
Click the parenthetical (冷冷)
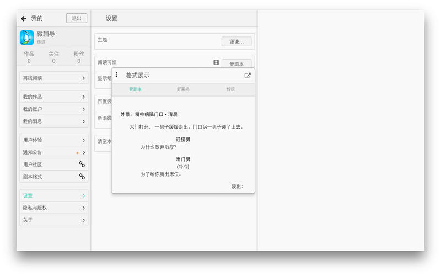(x=183, y=167)
